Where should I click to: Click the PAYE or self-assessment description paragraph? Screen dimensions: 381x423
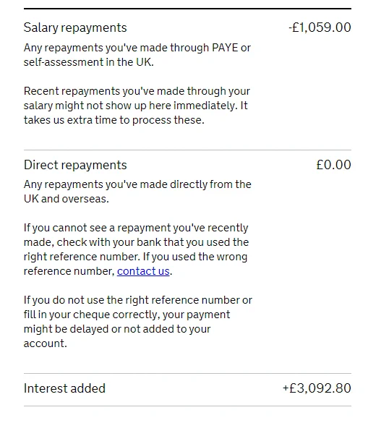point(137,55)
